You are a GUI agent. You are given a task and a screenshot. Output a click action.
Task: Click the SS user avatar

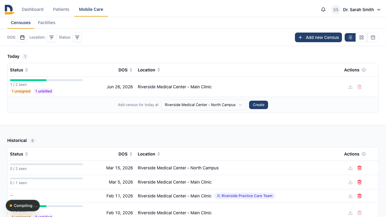click(x=336, y=10)
